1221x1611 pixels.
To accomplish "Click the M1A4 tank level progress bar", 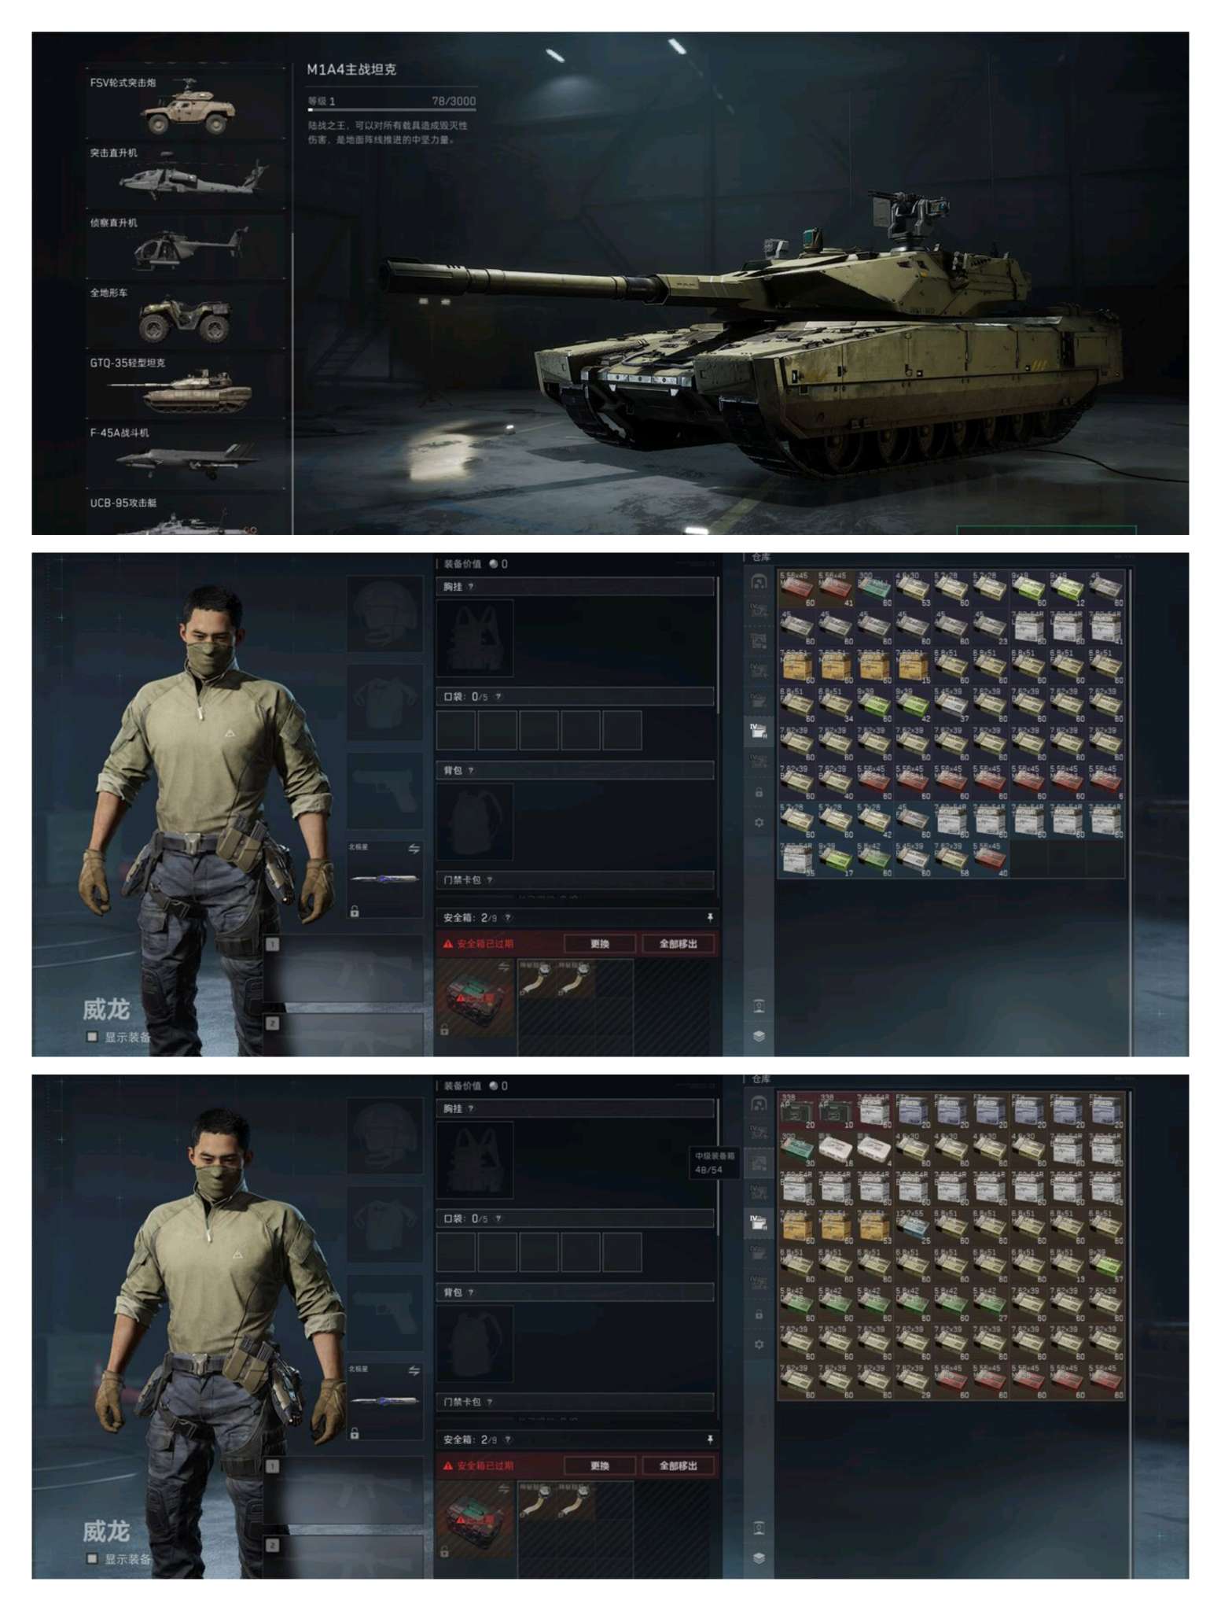I will [x=392, y=110].
